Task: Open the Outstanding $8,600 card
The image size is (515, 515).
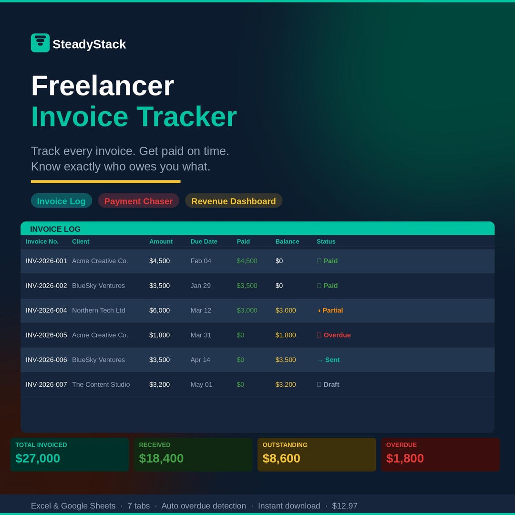Action: coord(317,454)
